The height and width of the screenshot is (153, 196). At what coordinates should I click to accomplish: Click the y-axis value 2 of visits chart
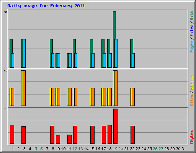pos(6,70)
